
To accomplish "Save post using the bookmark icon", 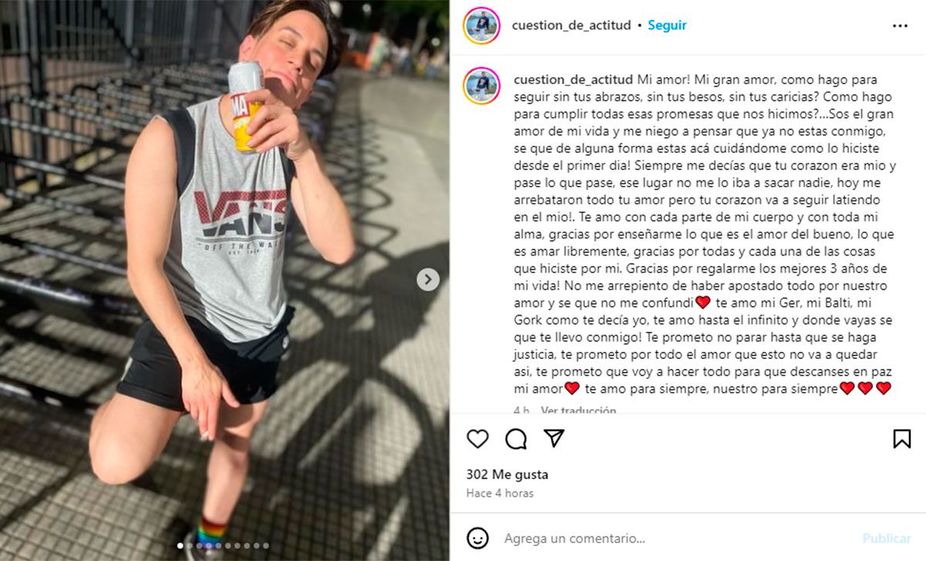I will [901, 439].
